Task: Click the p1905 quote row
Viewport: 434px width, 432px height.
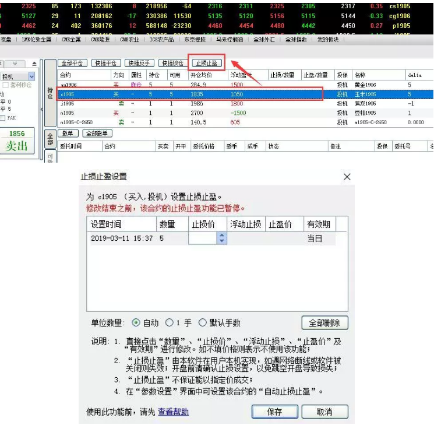Action: (x=217, y=26)
